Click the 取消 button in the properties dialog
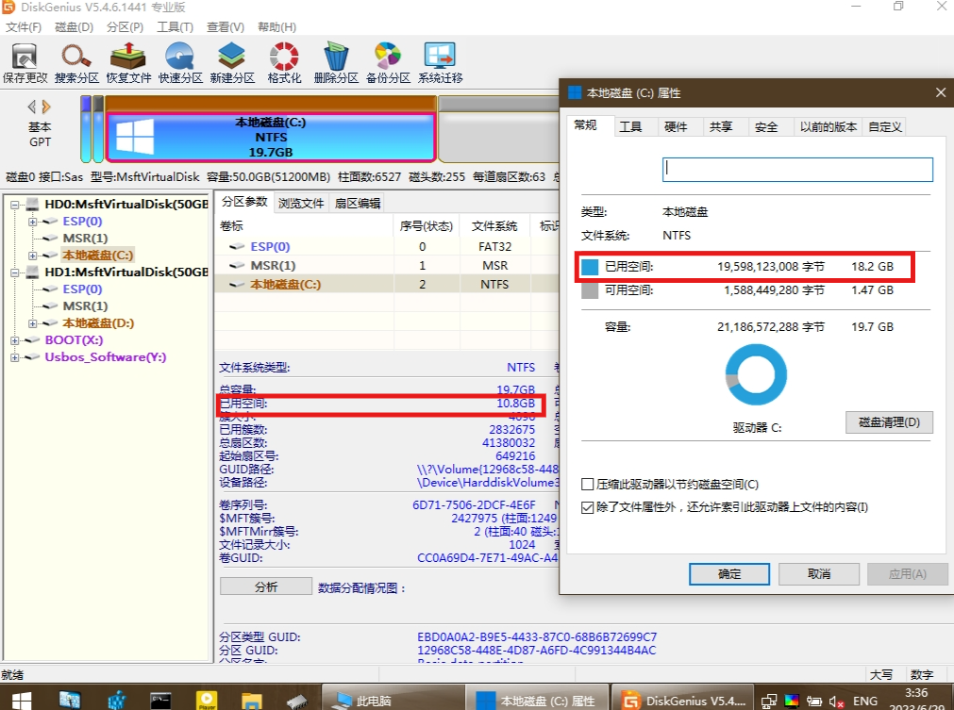The width and height of the screenshot is (954, 710). point(819,574)
